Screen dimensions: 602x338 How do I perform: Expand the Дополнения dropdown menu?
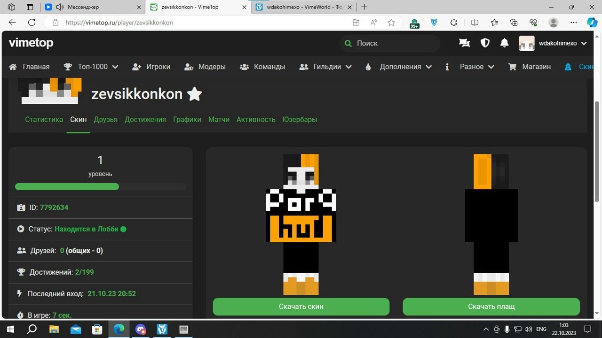[x=398, y=67]
